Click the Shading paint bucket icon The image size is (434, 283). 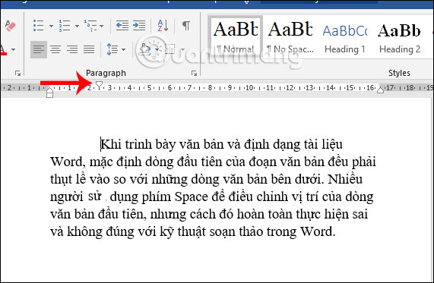[144, 49]
